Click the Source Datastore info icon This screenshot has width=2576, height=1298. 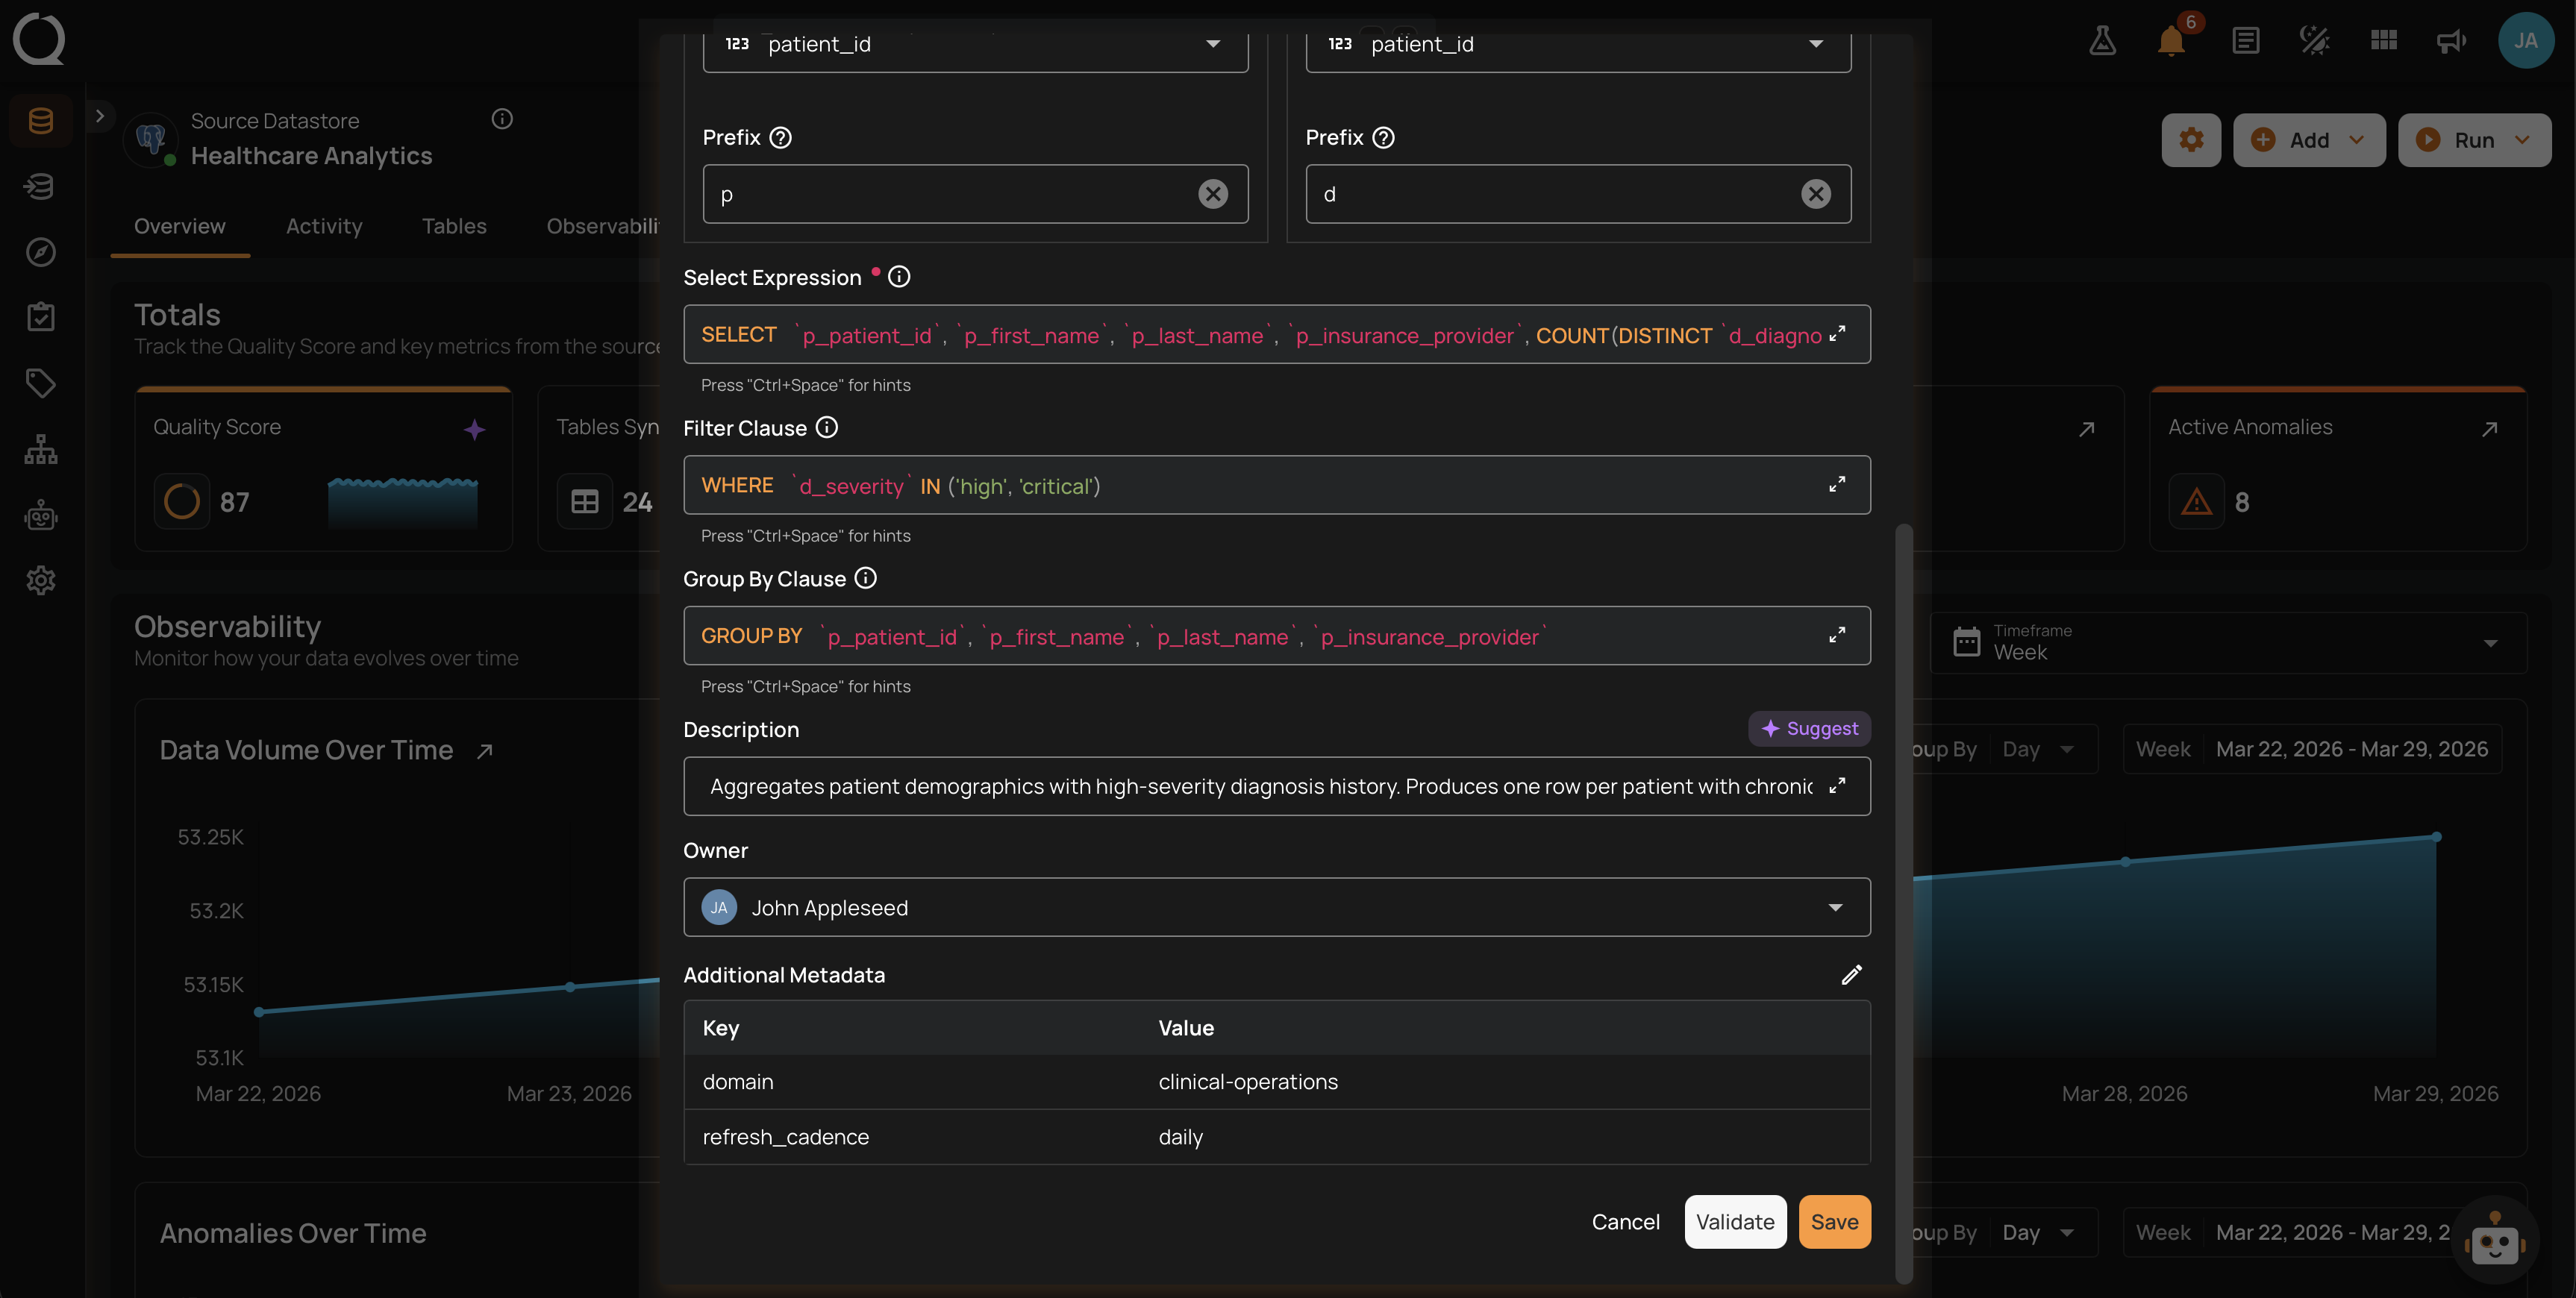click(502, 119)
